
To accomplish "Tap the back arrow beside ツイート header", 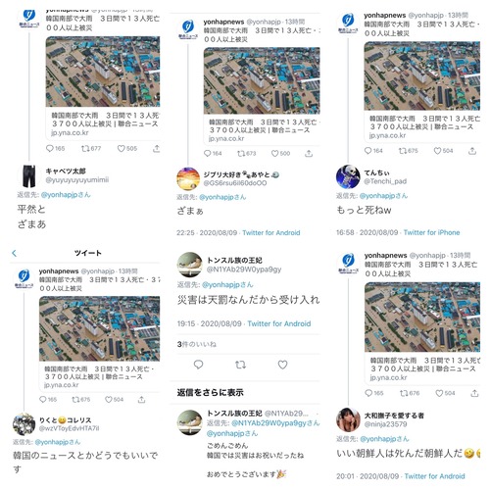I will 14,253.
